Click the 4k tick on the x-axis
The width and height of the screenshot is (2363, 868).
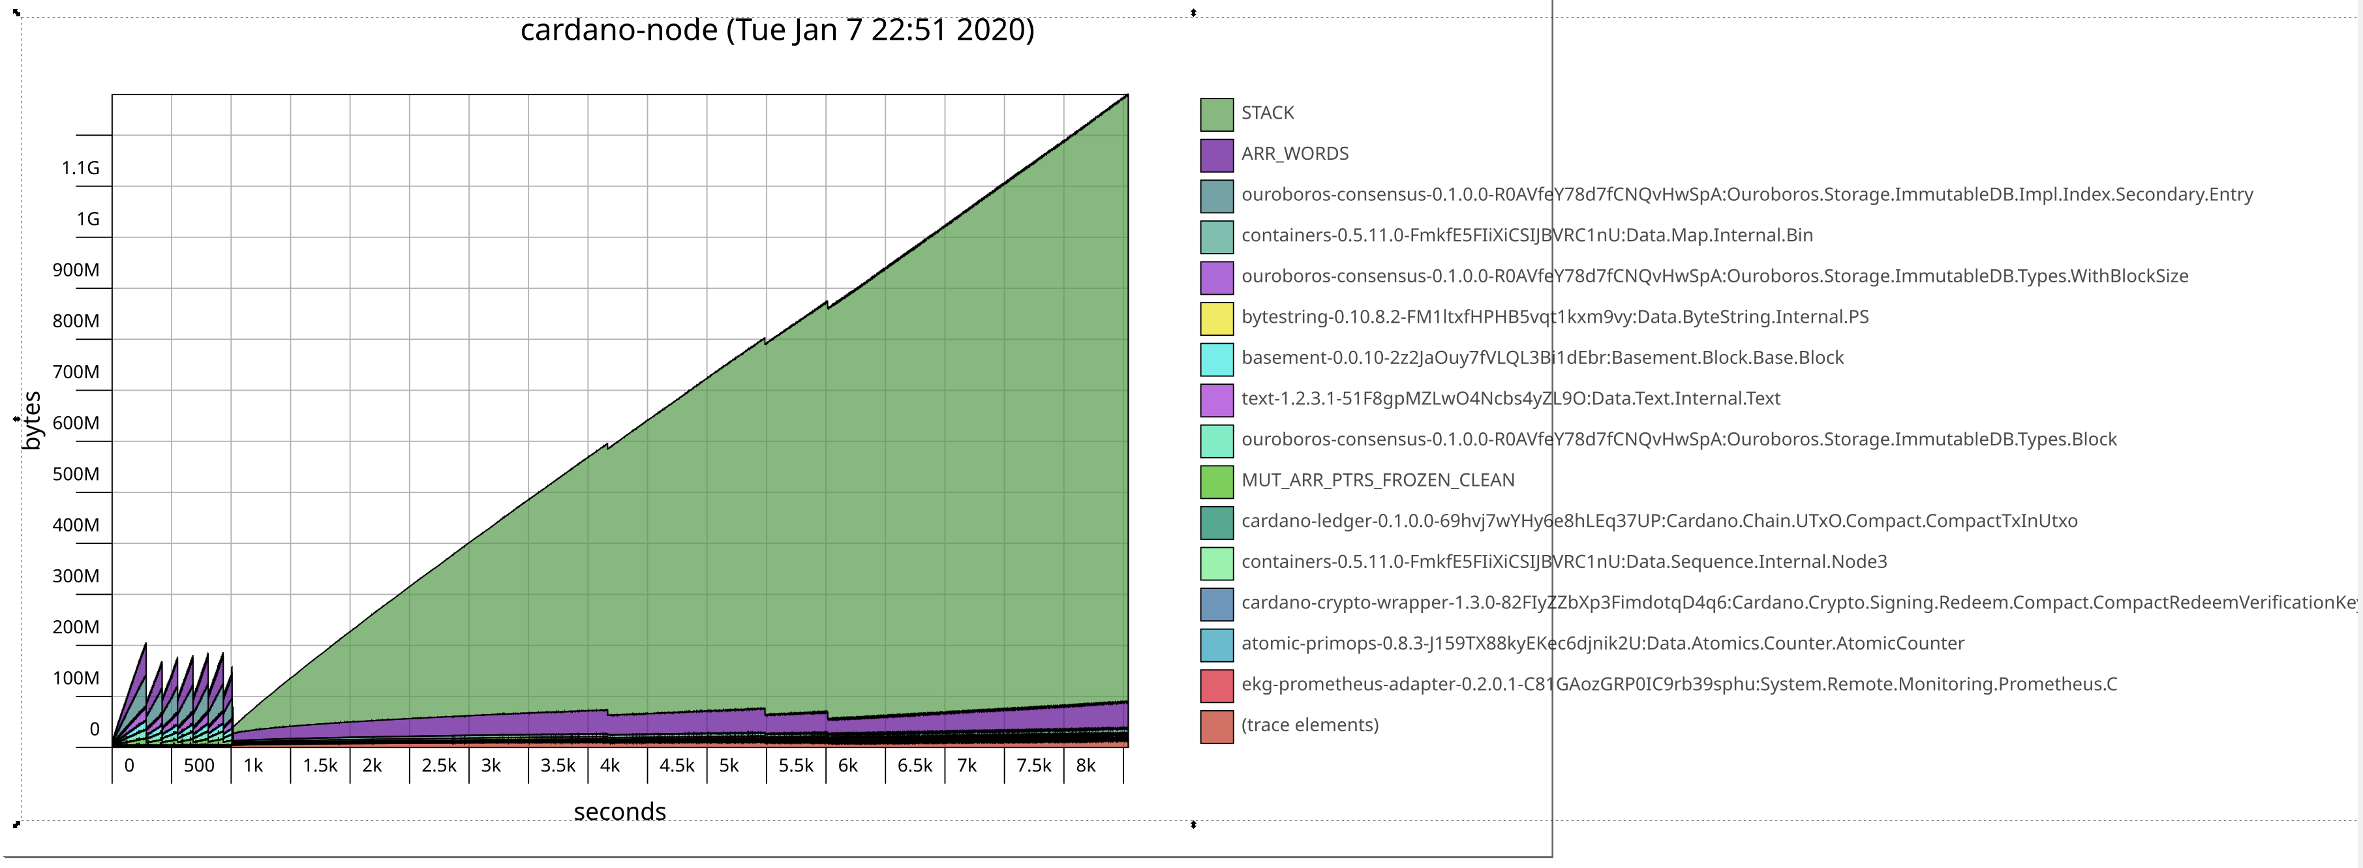pyautogui.click(x=610, y=766)
